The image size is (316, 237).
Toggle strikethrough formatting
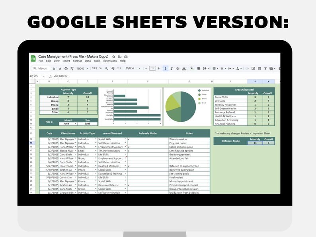[178, 68]
